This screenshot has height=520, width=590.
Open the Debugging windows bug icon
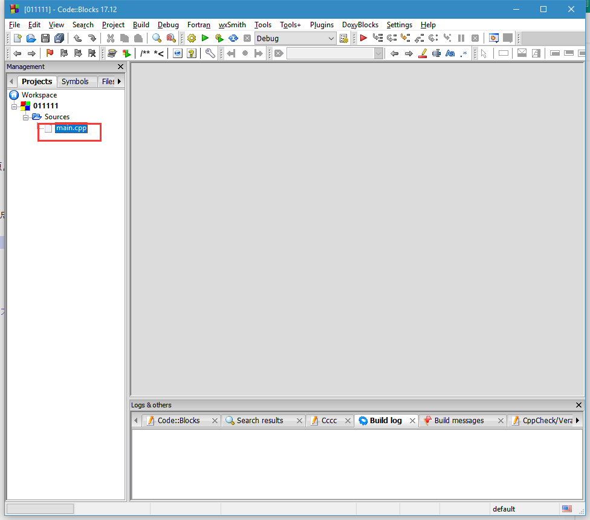(493, 38)
